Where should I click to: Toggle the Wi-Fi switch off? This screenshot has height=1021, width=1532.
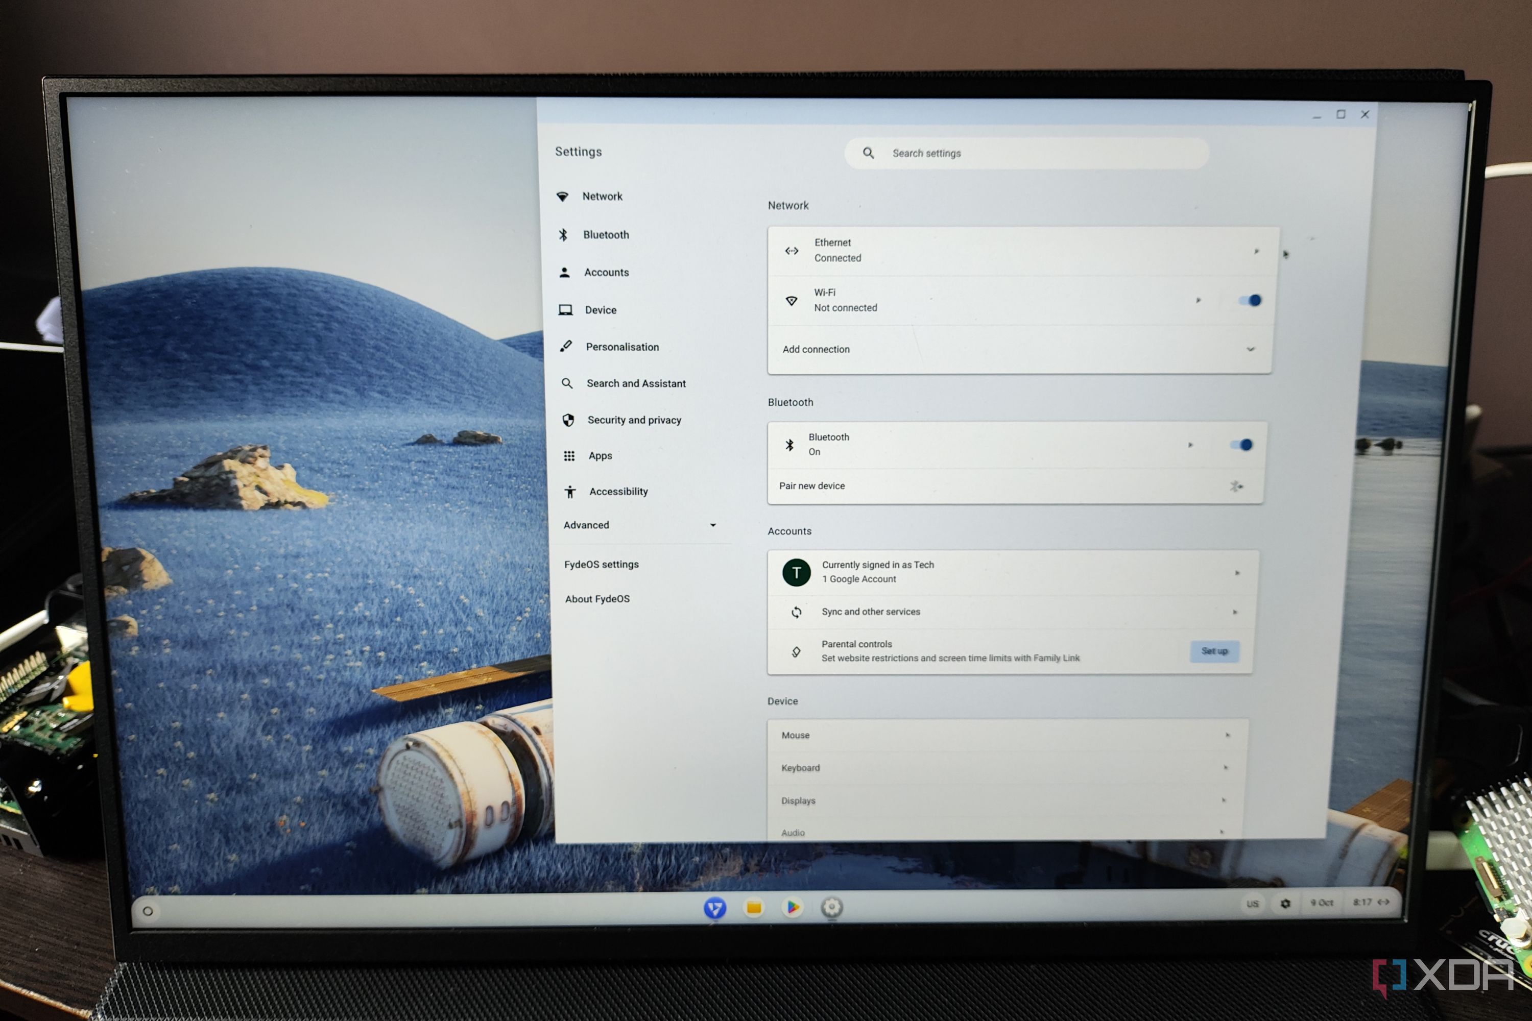click(1250, 300)
